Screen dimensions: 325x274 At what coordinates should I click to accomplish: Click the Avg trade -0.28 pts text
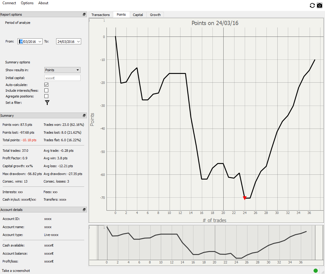click(x=59, y=151)
